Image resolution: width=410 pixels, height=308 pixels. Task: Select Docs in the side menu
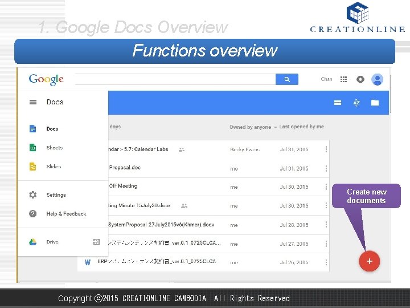tap(63, 128)
